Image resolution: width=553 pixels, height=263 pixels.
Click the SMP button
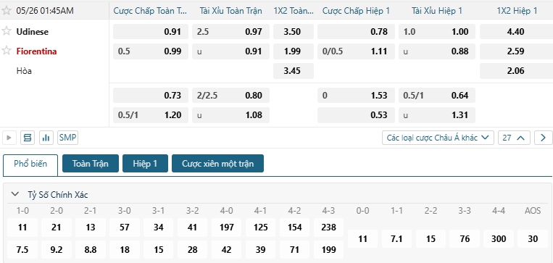pos(67,138)
